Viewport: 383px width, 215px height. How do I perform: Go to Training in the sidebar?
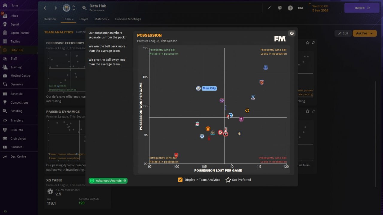pos(16,67)
